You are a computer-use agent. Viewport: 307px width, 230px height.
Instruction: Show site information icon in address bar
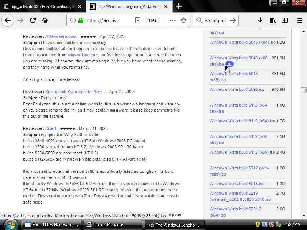(x=73, y=20)
